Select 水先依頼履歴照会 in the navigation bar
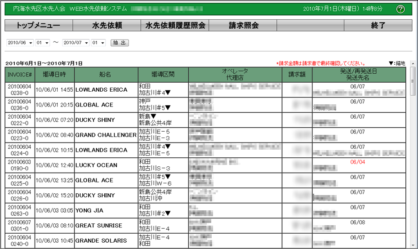The image size is (418, 249). (175, 26)
